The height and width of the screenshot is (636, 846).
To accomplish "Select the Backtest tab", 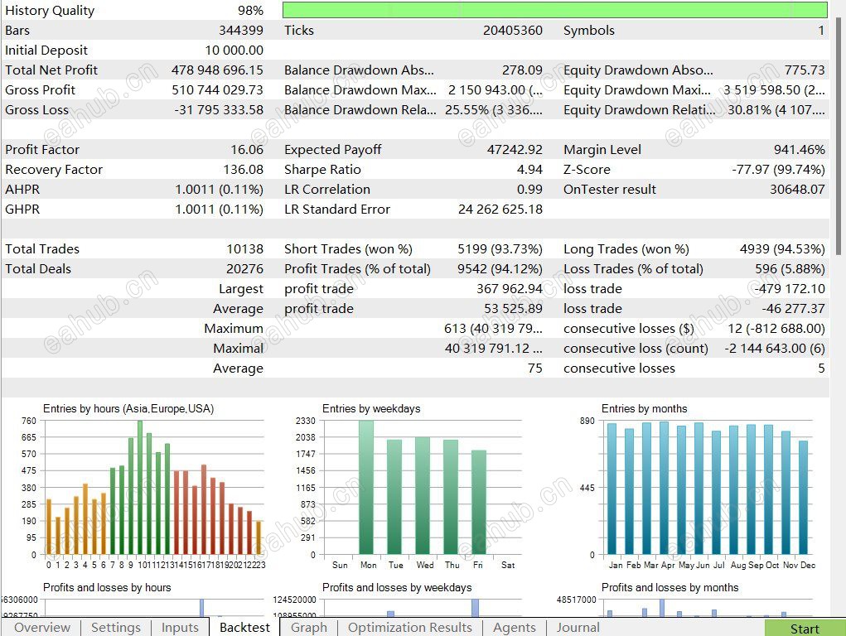I will (244, 628).
